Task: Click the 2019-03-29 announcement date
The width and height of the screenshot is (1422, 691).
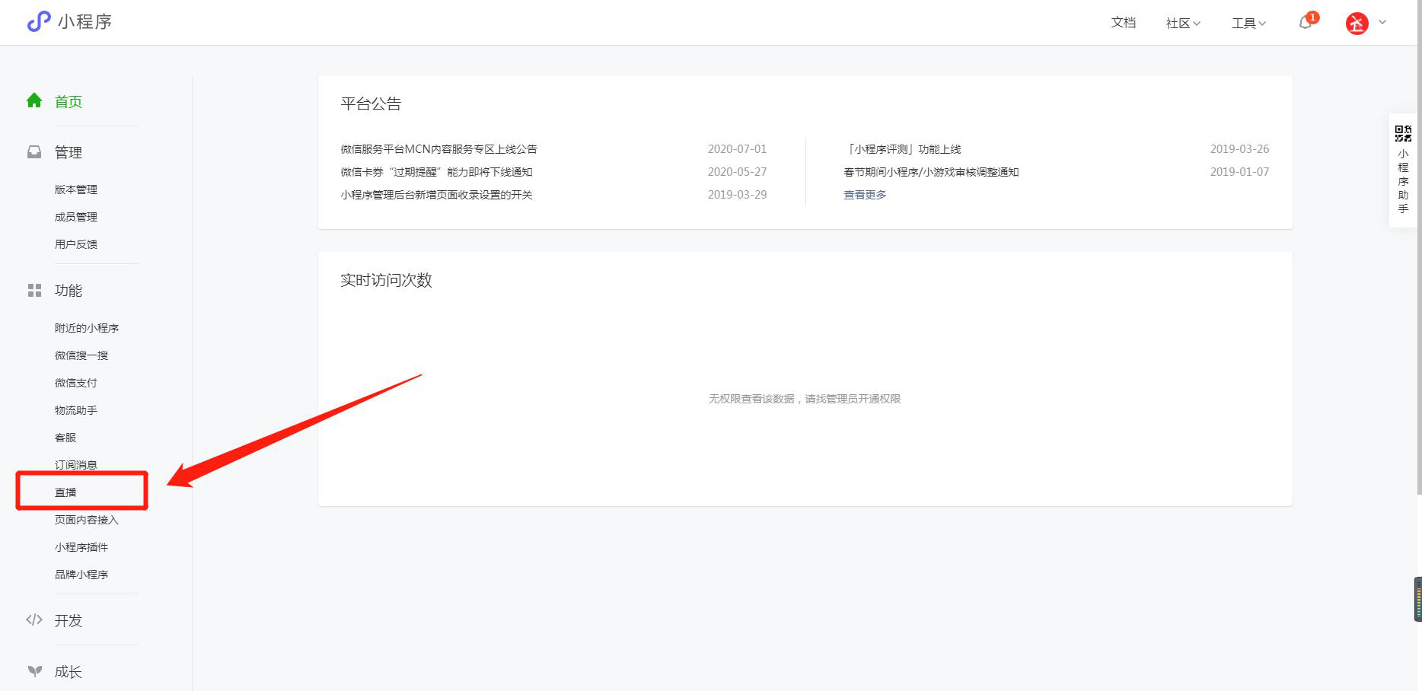Action: 737,195
